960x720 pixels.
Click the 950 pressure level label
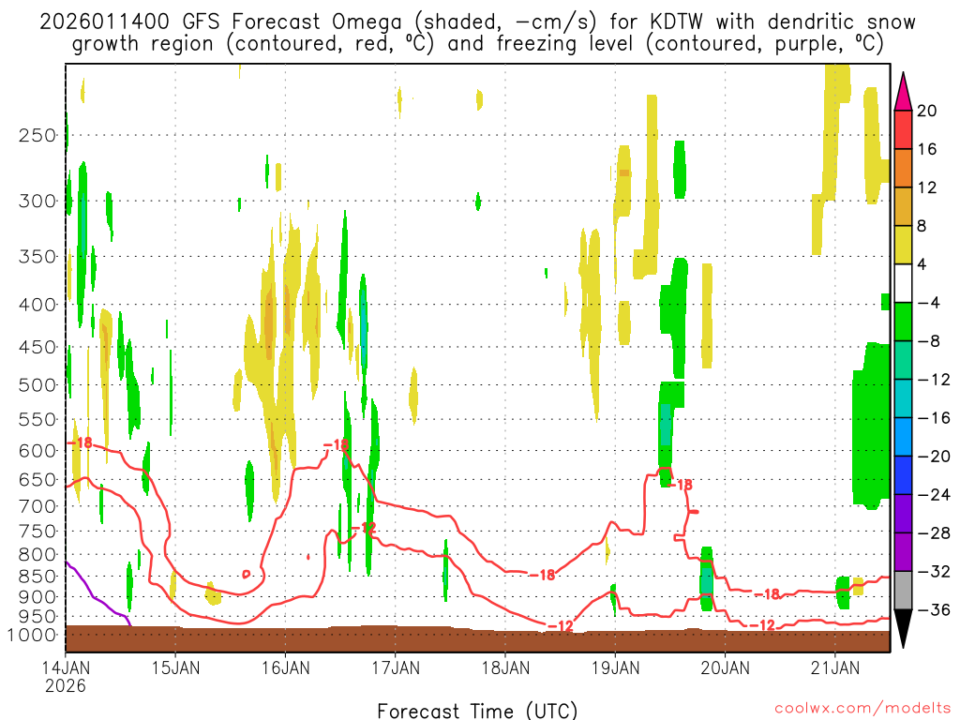point(37,617)
